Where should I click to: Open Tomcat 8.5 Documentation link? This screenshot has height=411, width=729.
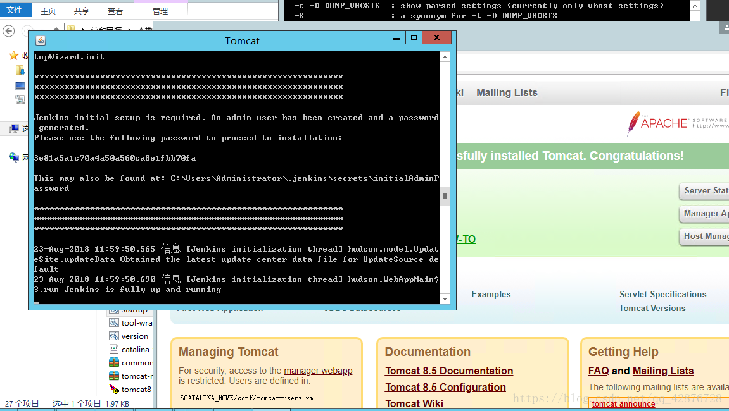click(449, 371)
